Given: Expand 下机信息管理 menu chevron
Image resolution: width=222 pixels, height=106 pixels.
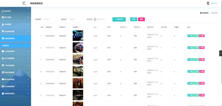Looking at the screenshot, I should point(28,65).
